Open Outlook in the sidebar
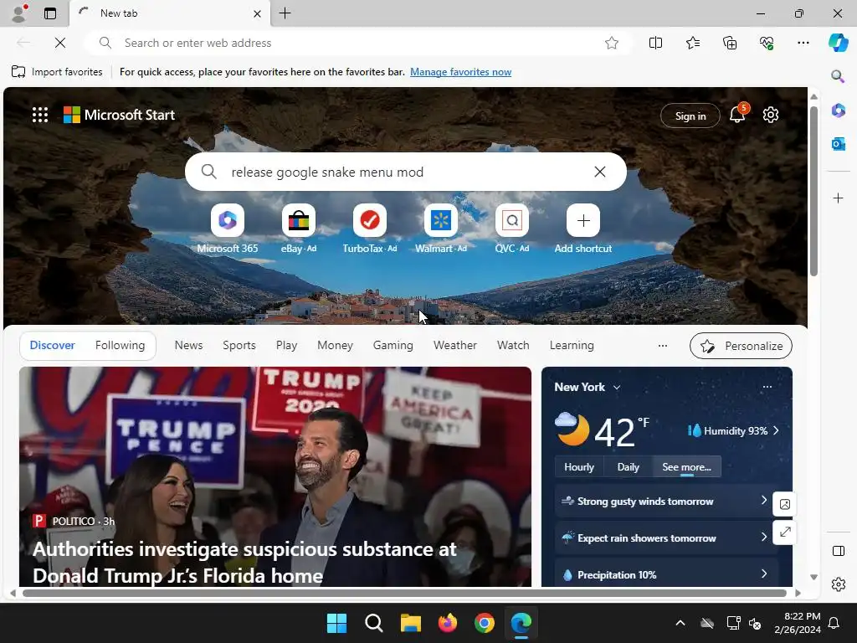857x643 pixels. (x=838, y=144)
